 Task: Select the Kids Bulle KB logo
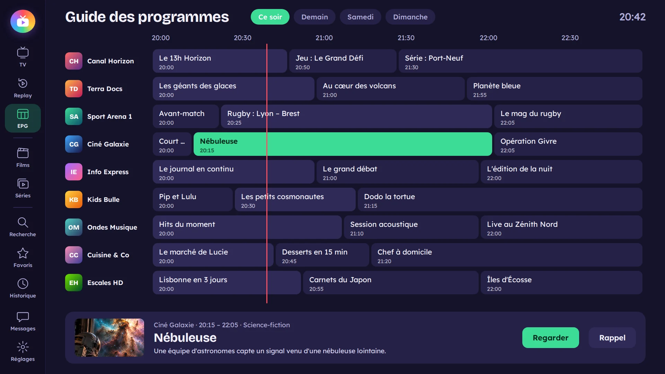74,199
